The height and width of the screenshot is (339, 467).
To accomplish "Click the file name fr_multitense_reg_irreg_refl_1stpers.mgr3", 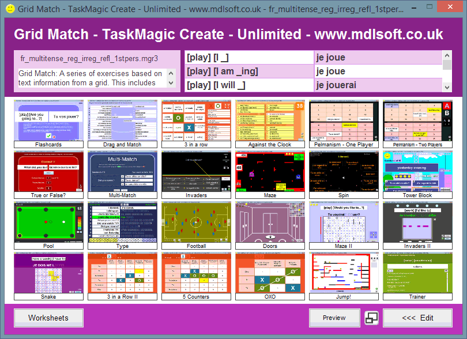I will point(89,58).
